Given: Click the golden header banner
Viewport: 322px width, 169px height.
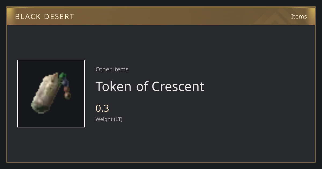Looking at the screenshot, I should pos(161,16).
